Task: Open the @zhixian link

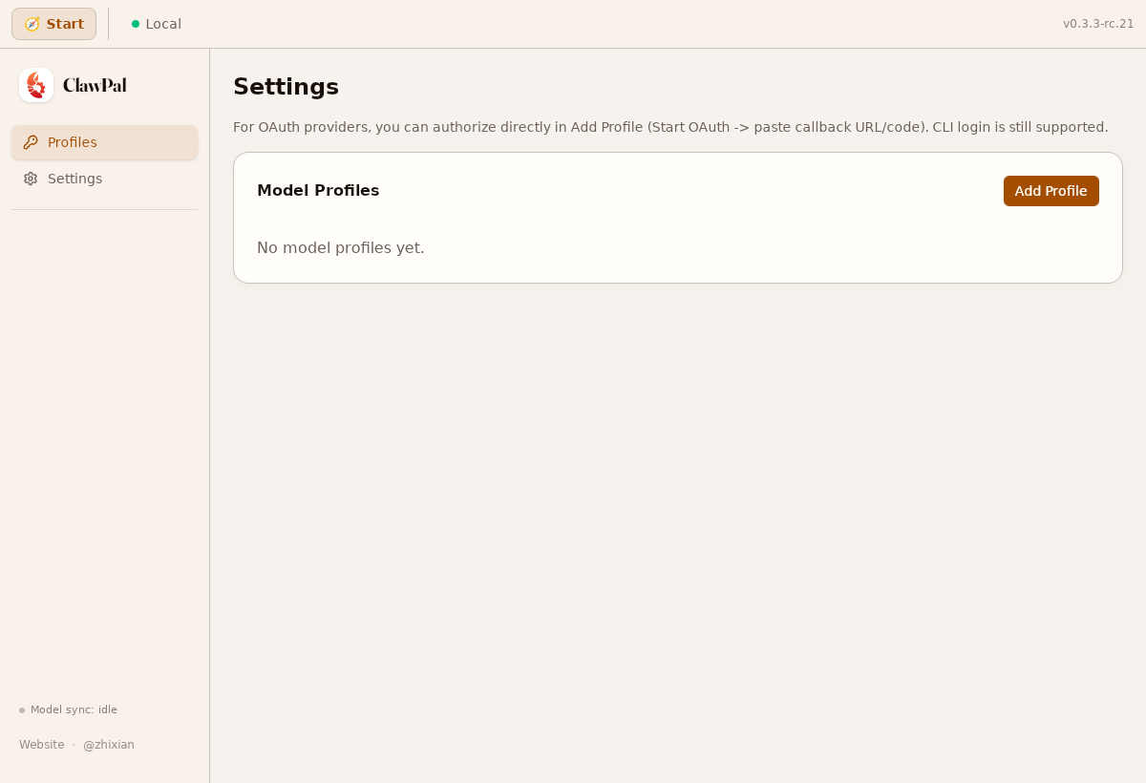Action: [109, 745]
